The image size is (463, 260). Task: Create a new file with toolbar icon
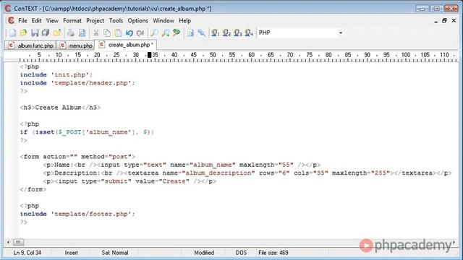[12, 32]
